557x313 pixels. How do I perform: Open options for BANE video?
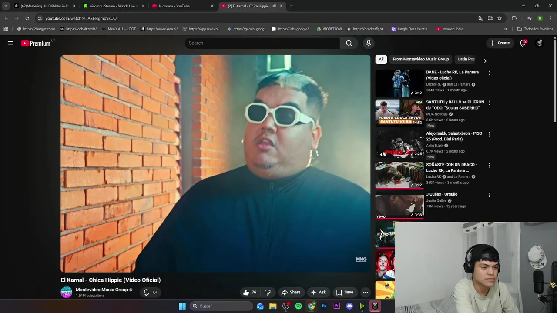point(490,73)
